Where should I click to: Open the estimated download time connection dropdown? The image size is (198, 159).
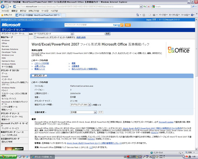(80, 105)
